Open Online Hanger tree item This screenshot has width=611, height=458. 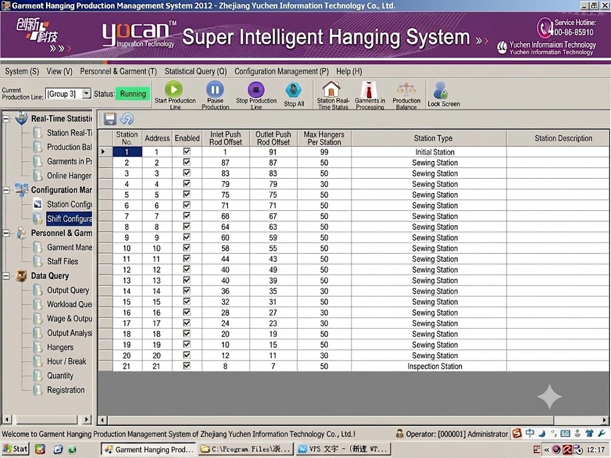(x=69, y=176)
